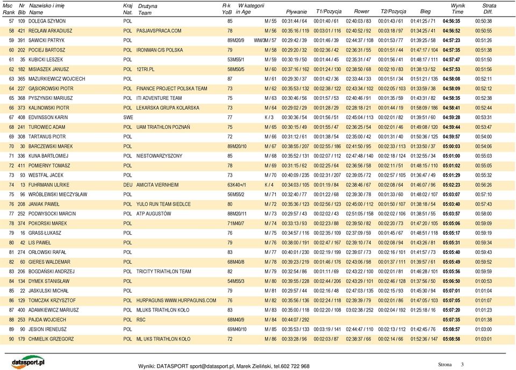Click name POKORSKI MAREK
516x370 pixels.
pos(48,223)
